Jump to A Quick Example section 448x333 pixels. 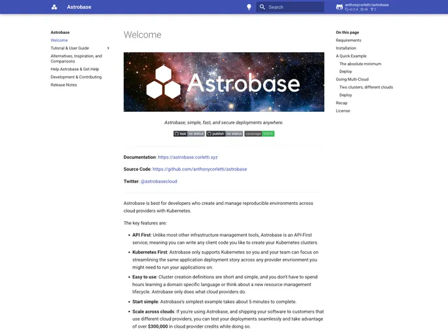[351, 56]
